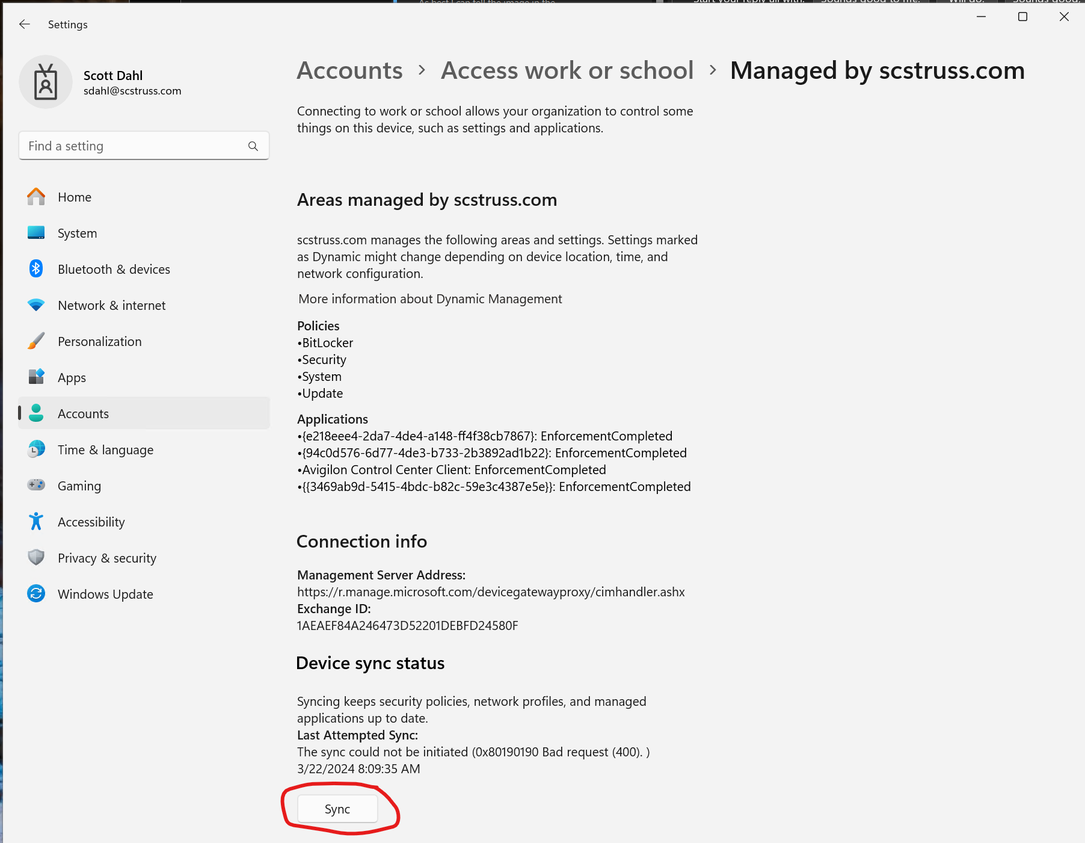Click the Privacy shield icon
The image size is (1085, 843).
(36, 558)
